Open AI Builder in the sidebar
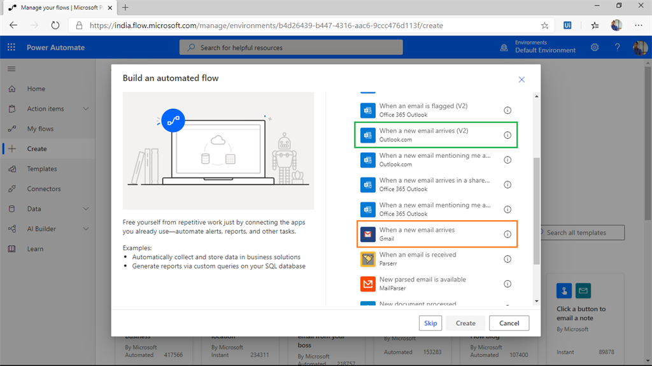652x366 pixels. coord(41,229)
